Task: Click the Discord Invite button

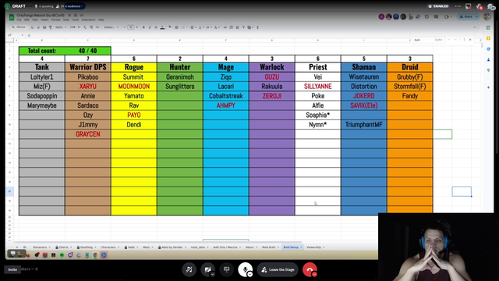Action: tap(12, 269)
